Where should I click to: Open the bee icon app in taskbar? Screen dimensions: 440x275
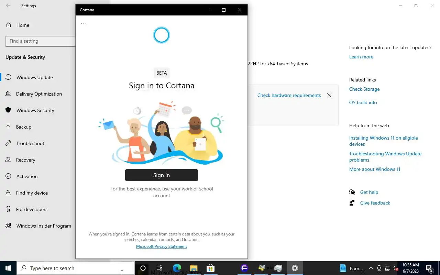point(261,268)
